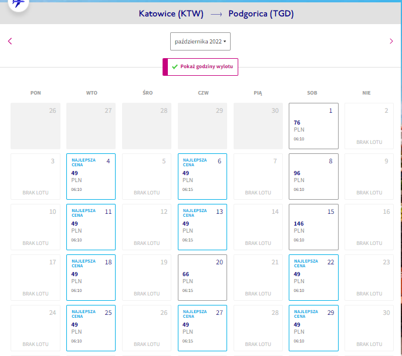This screenshot has width=402, height=356.
Task: Select October 1 flight for 76 PLN
Action: [313, 126]
